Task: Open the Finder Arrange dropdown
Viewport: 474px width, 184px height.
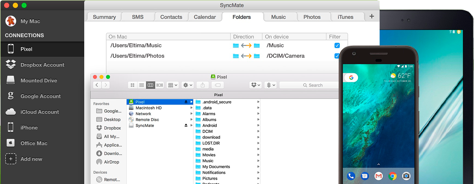Action: pos(173,85)
